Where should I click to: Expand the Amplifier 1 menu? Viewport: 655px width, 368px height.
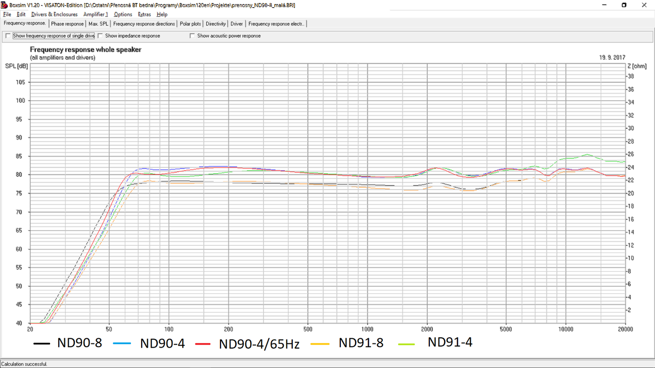pyautogui.click(x=96, y=14)
